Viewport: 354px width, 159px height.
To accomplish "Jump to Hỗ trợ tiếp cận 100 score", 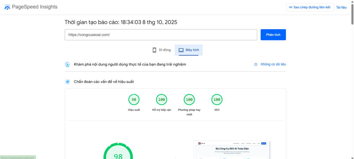I will click(x=161, y=100).
